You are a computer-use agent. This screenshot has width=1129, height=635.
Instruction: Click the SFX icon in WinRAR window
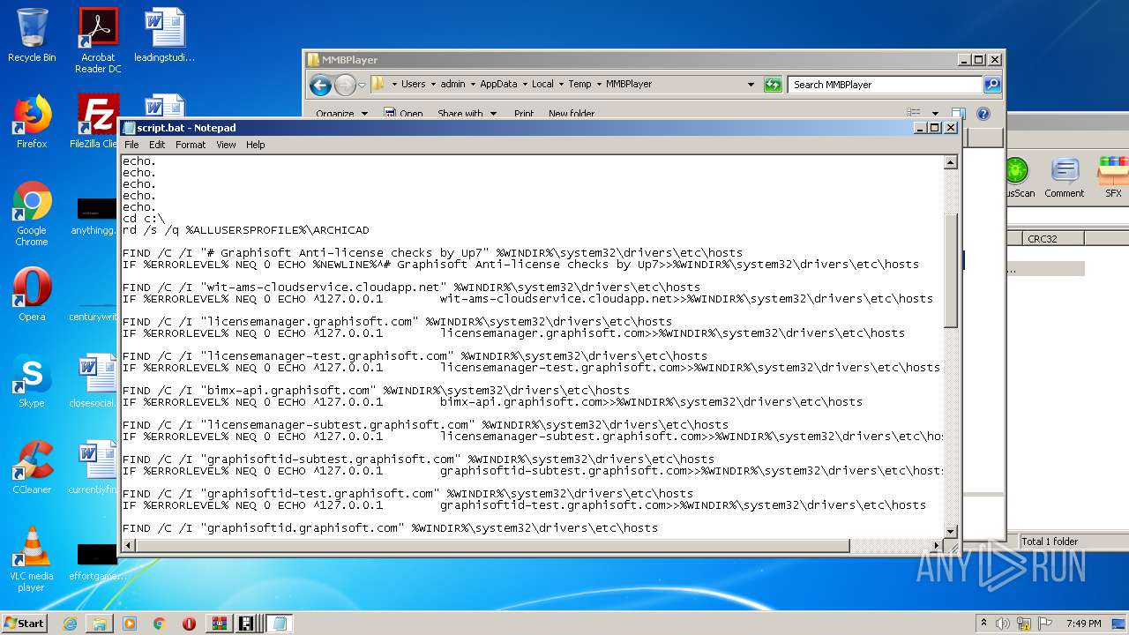click(x=1113, y=179)
